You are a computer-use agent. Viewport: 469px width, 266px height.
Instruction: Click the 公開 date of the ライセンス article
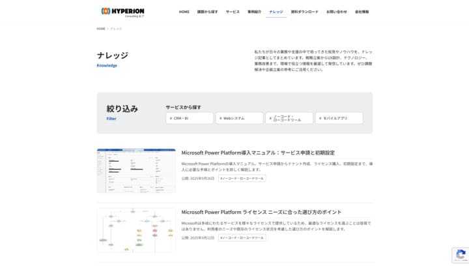[x=198, y=238]
